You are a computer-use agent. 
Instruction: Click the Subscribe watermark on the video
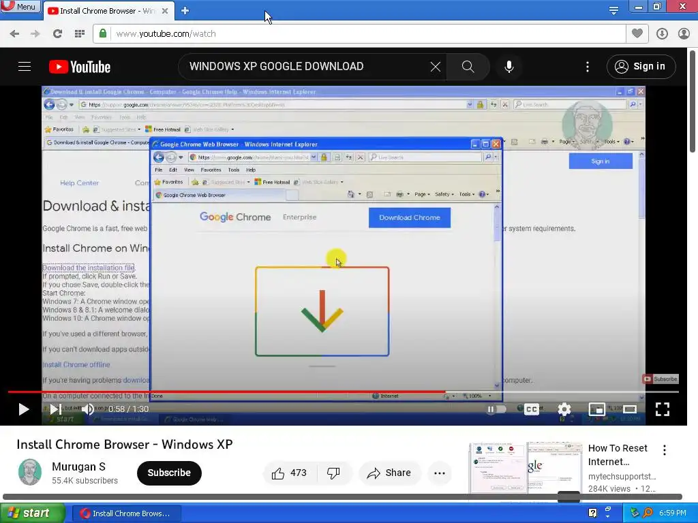660,379
